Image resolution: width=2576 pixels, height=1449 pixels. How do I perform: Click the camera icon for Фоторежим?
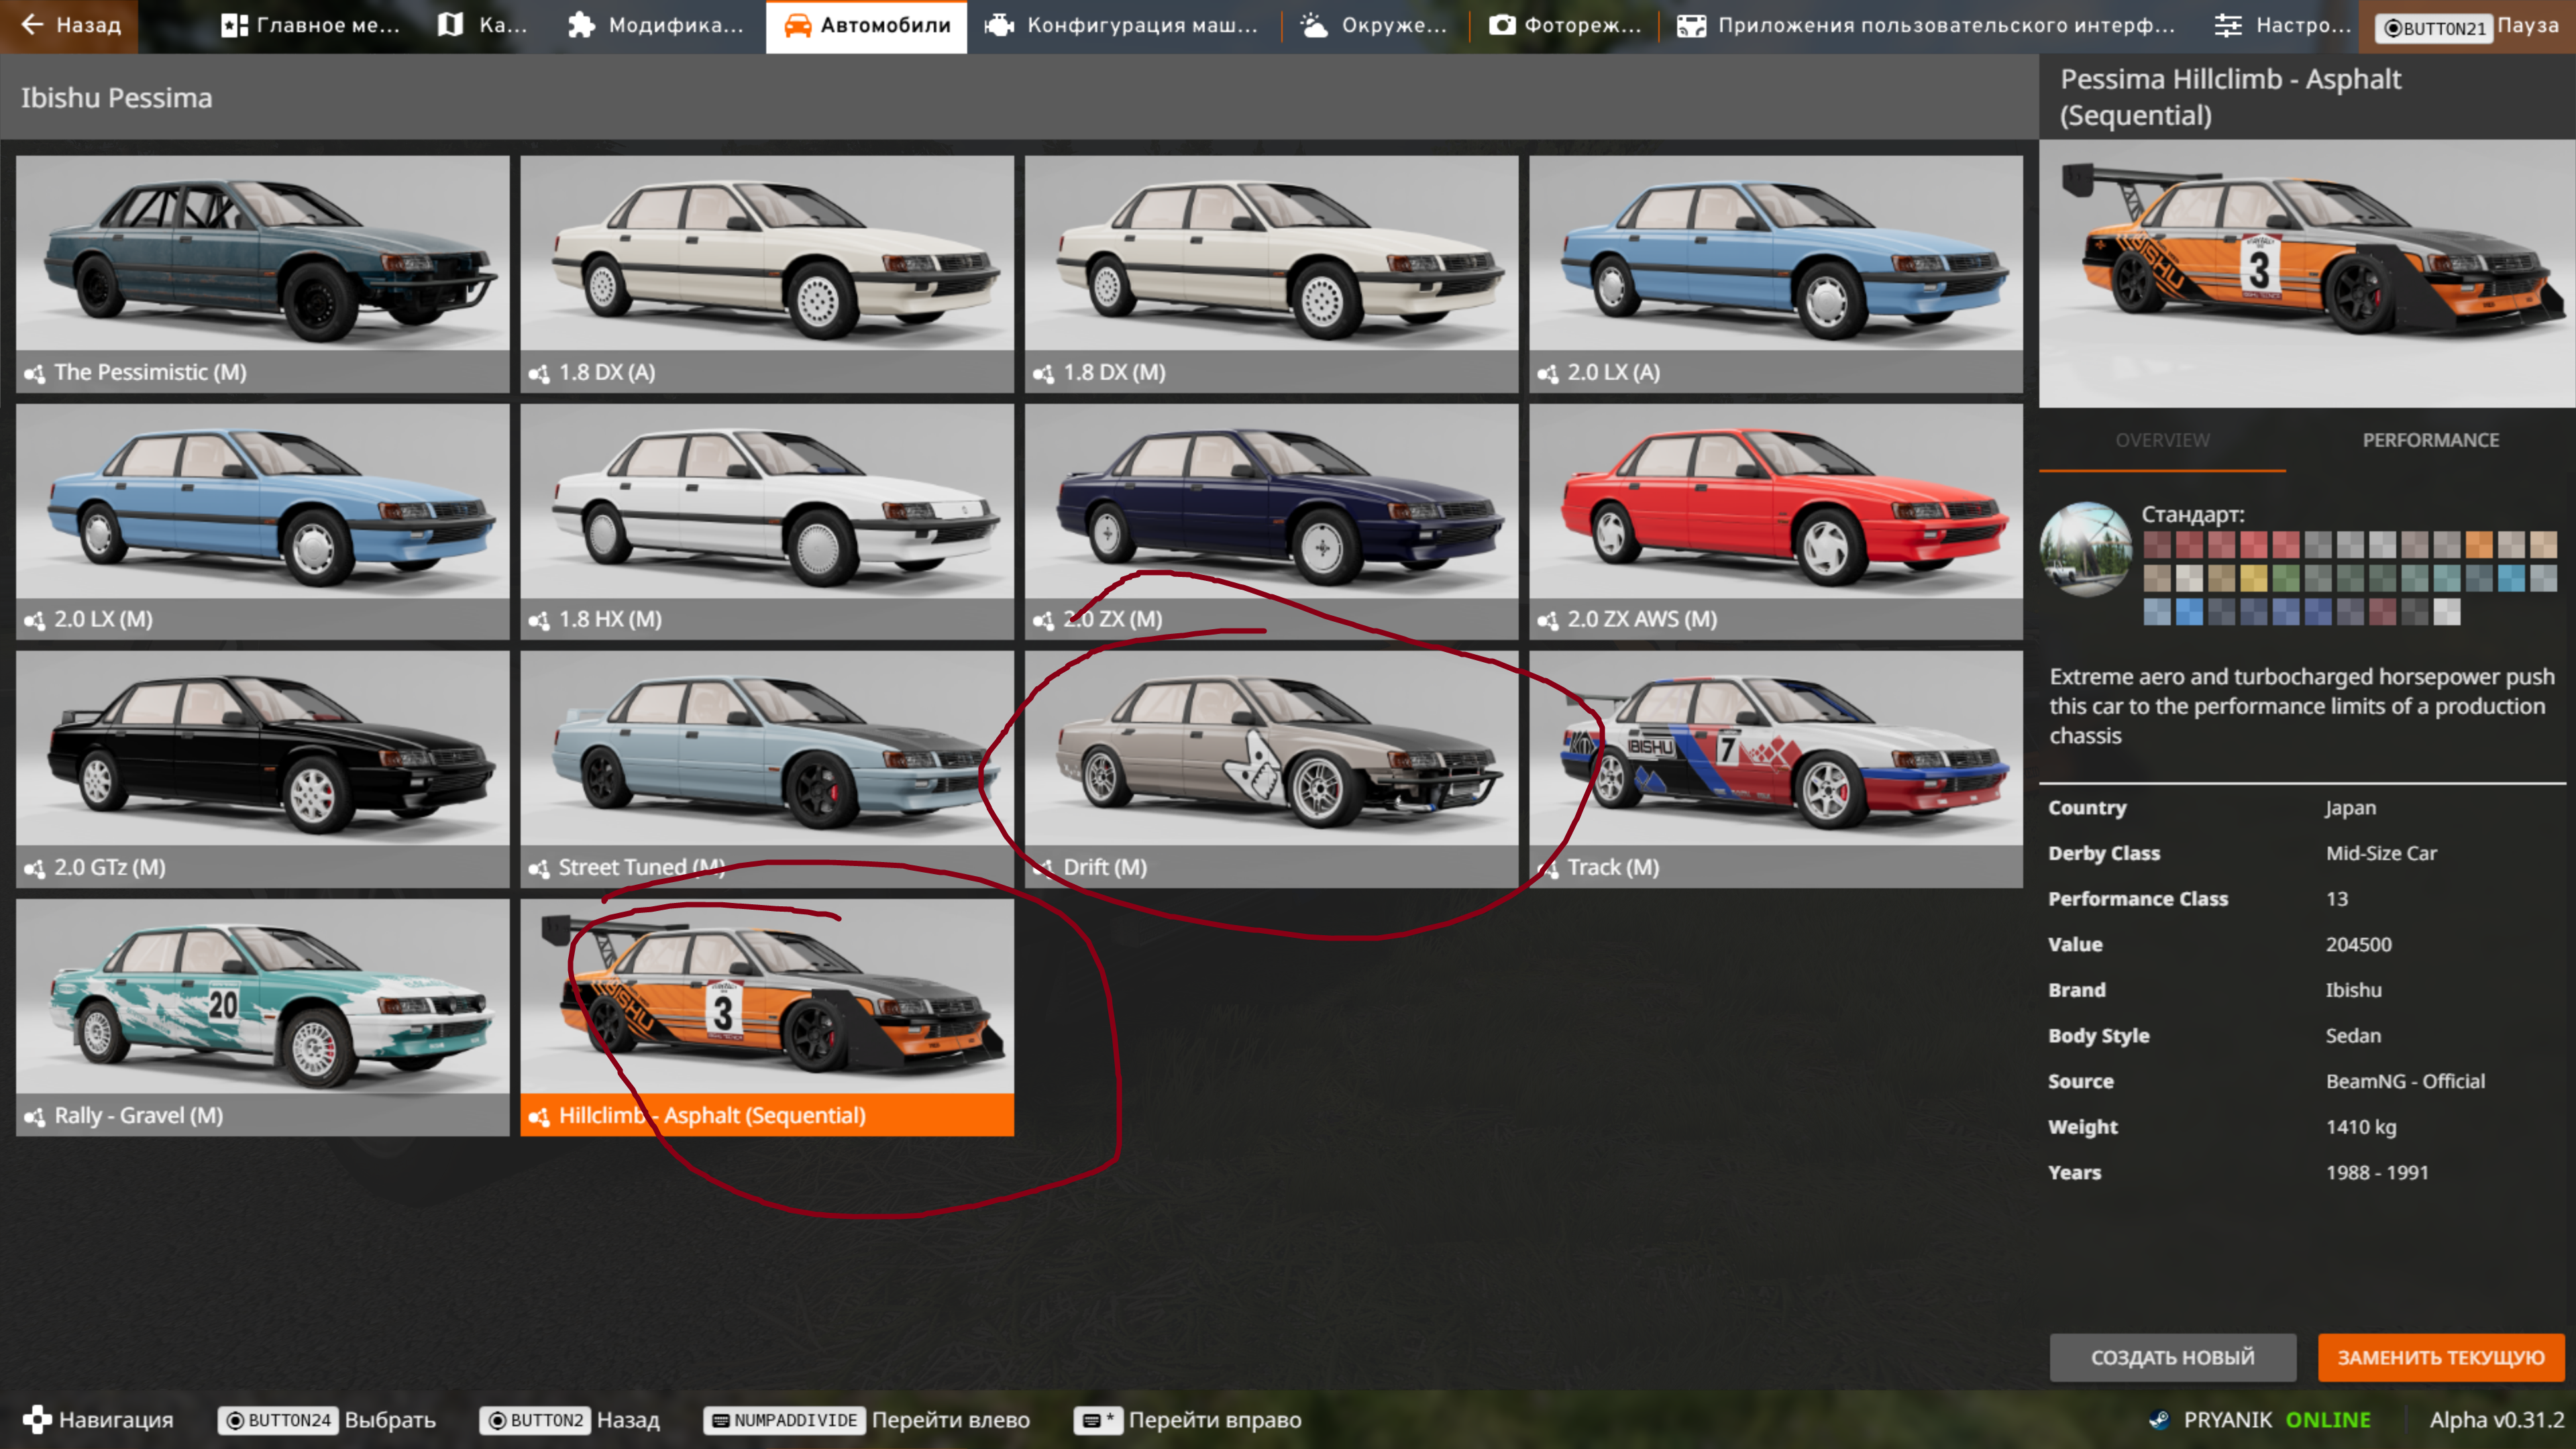1501,25
